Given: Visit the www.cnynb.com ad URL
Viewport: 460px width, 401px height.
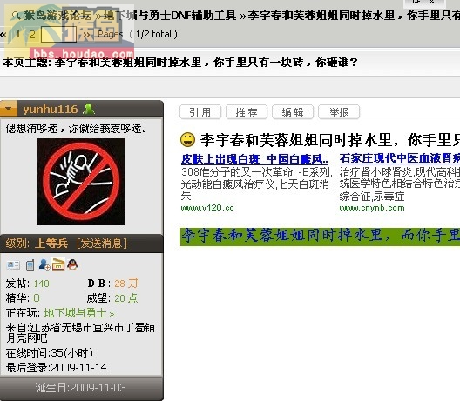Looking at the screenshot, I should click(372, 208).
